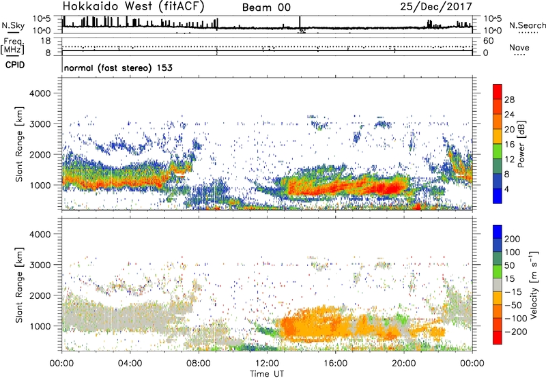Screen dimensions: 546x378
Task: Click the "Power [dB]" color bar title
Action: click(x=521, y=144)
